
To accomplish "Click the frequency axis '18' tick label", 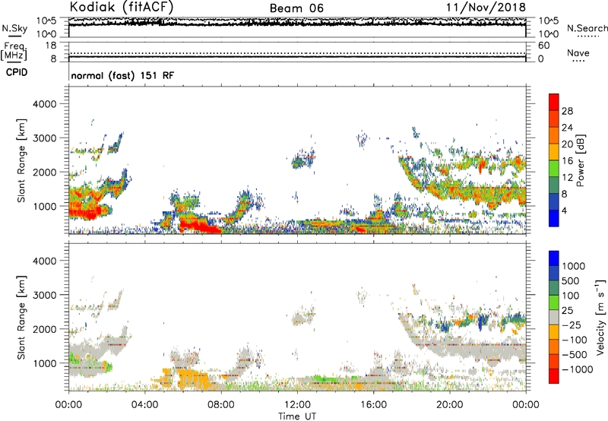I will pyautogui.click(x=51, y=46).
